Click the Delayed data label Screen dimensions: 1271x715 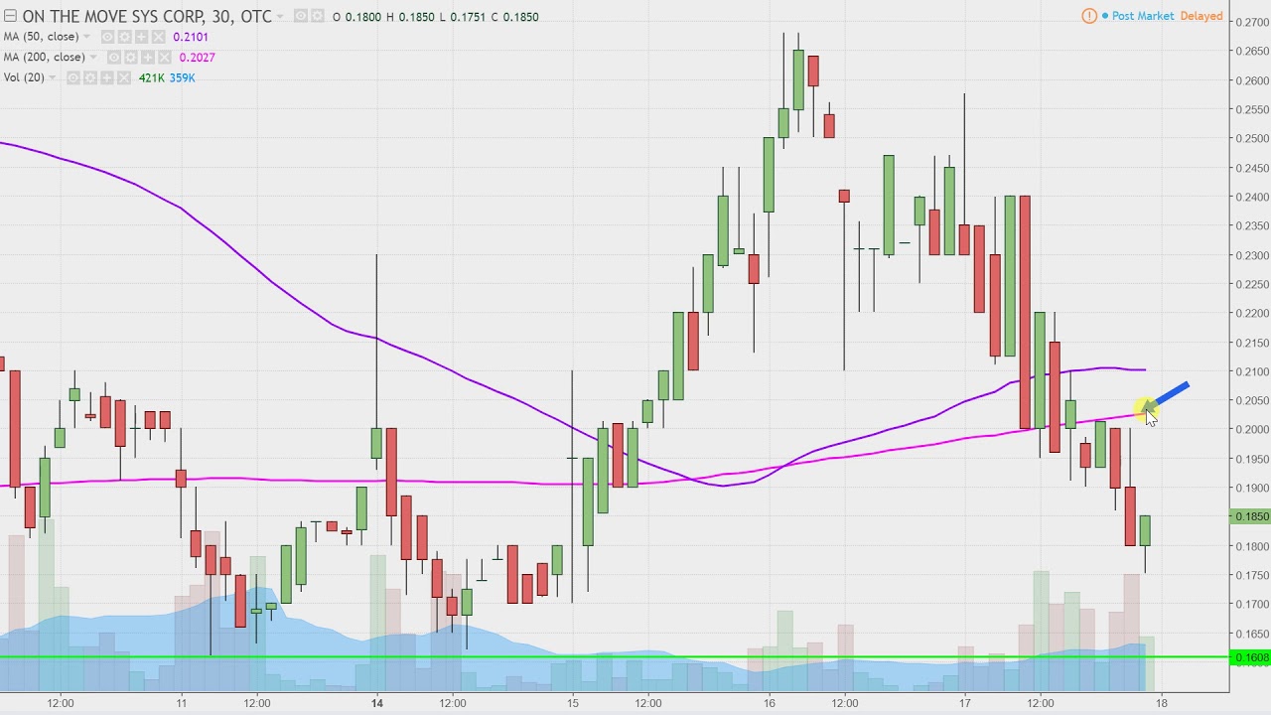click(1201, 16)
